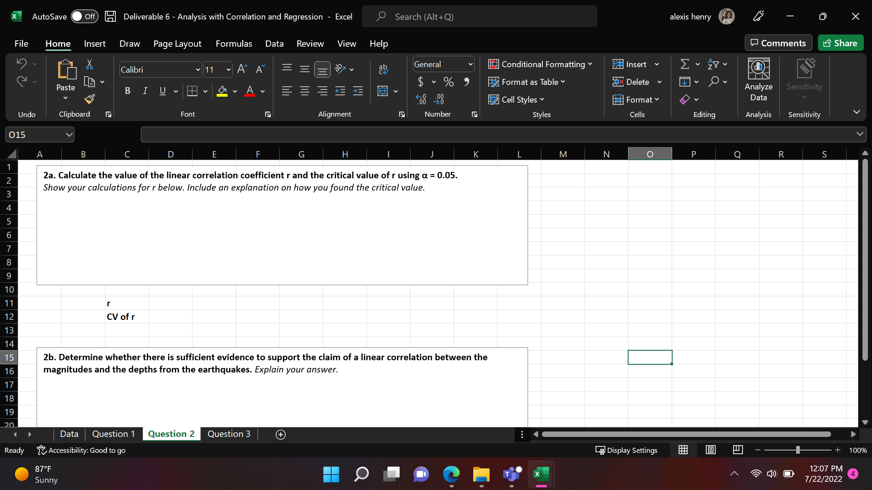This screenshot has height=490, width=872.
Task: Click the Save disk icon
Action: point(110,17)
